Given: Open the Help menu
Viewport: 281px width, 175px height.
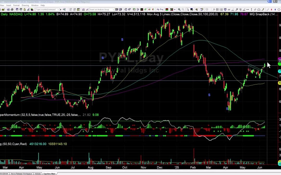Looking at the screenshot, I should pyautogui.click(x=42, y=5).
